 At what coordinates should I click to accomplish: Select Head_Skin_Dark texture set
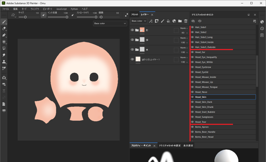point(203,102)
